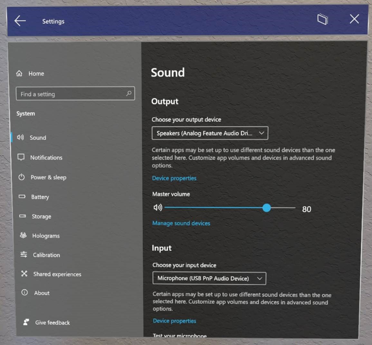Screen dimensions: 372x345
Task: Click the back arrow in Settings header
Action: (20, 21)
